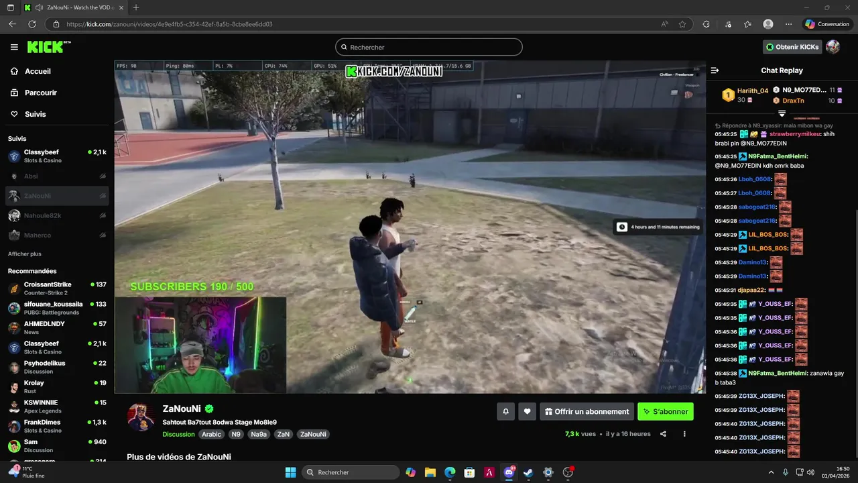The width and height of the screenshot is (858, 483).
Task: Open browser Extensions puzzle icon
Action: [x=706, y=24]
